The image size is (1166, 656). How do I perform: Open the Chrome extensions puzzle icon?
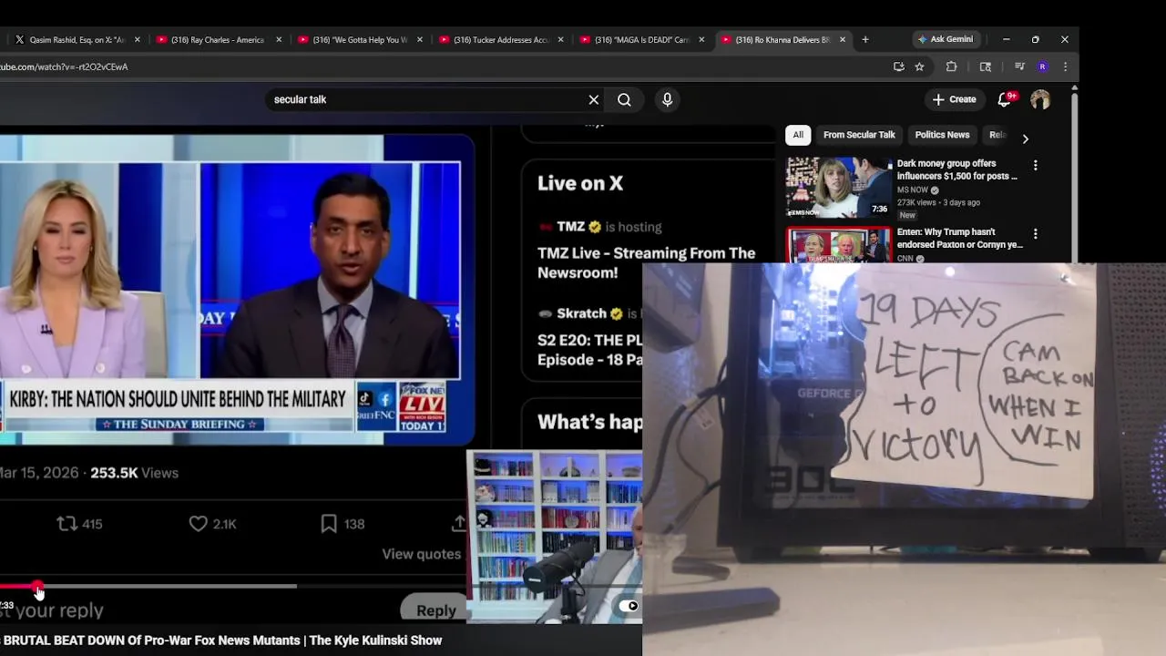(x=951, y=67)
